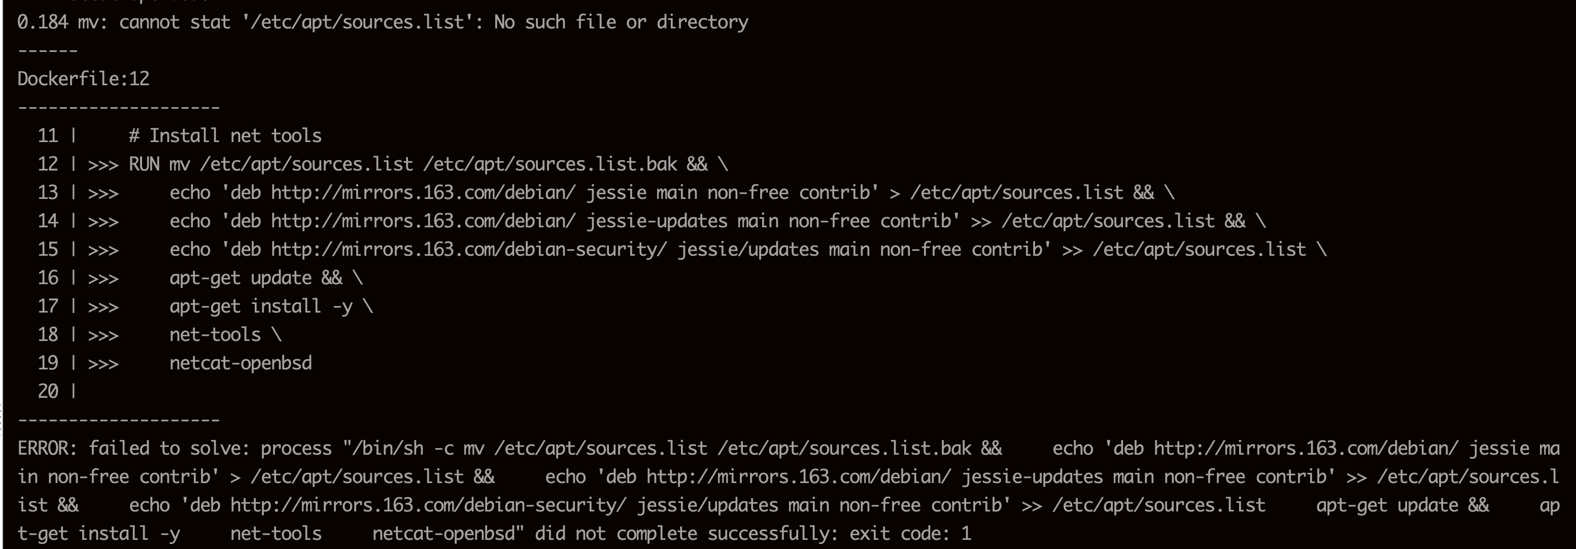Image resolution: width=1576 pixels, height=549 pixels.
Task: Click 'apt-get update' on line 16
Action: (x=241, y=278)
